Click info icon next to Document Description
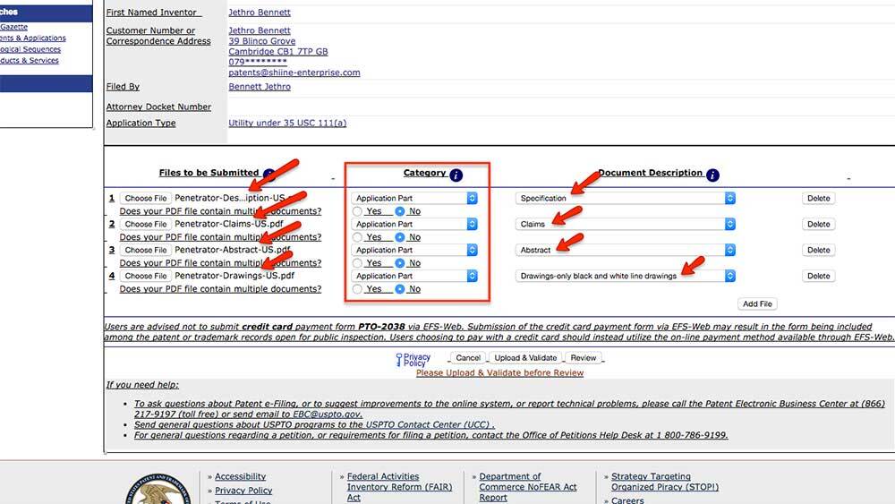The width and height of the screenshot is (895, 504). (712, 175)
